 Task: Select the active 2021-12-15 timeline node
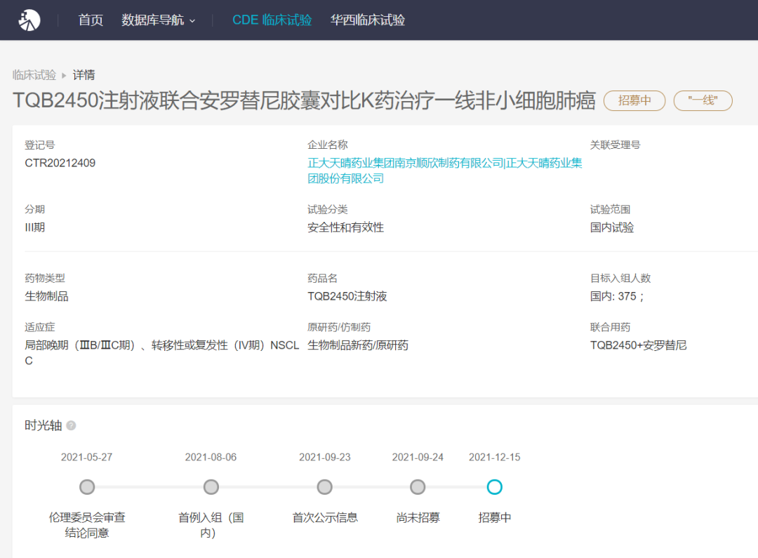click(495, 487)
